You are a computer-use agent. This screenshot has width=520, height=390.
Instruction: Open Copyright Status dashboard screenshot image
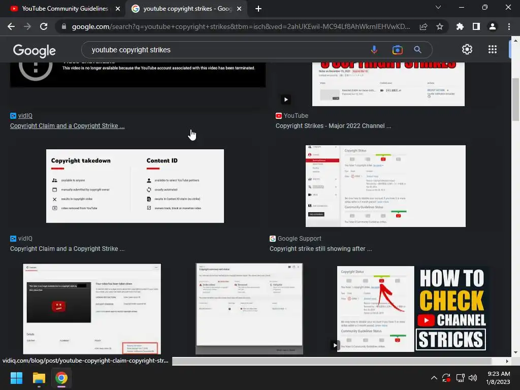click(385, 186)
